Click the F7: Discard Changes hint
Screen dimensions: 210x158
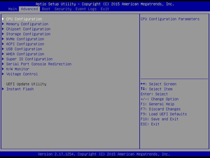pos(161,109)
